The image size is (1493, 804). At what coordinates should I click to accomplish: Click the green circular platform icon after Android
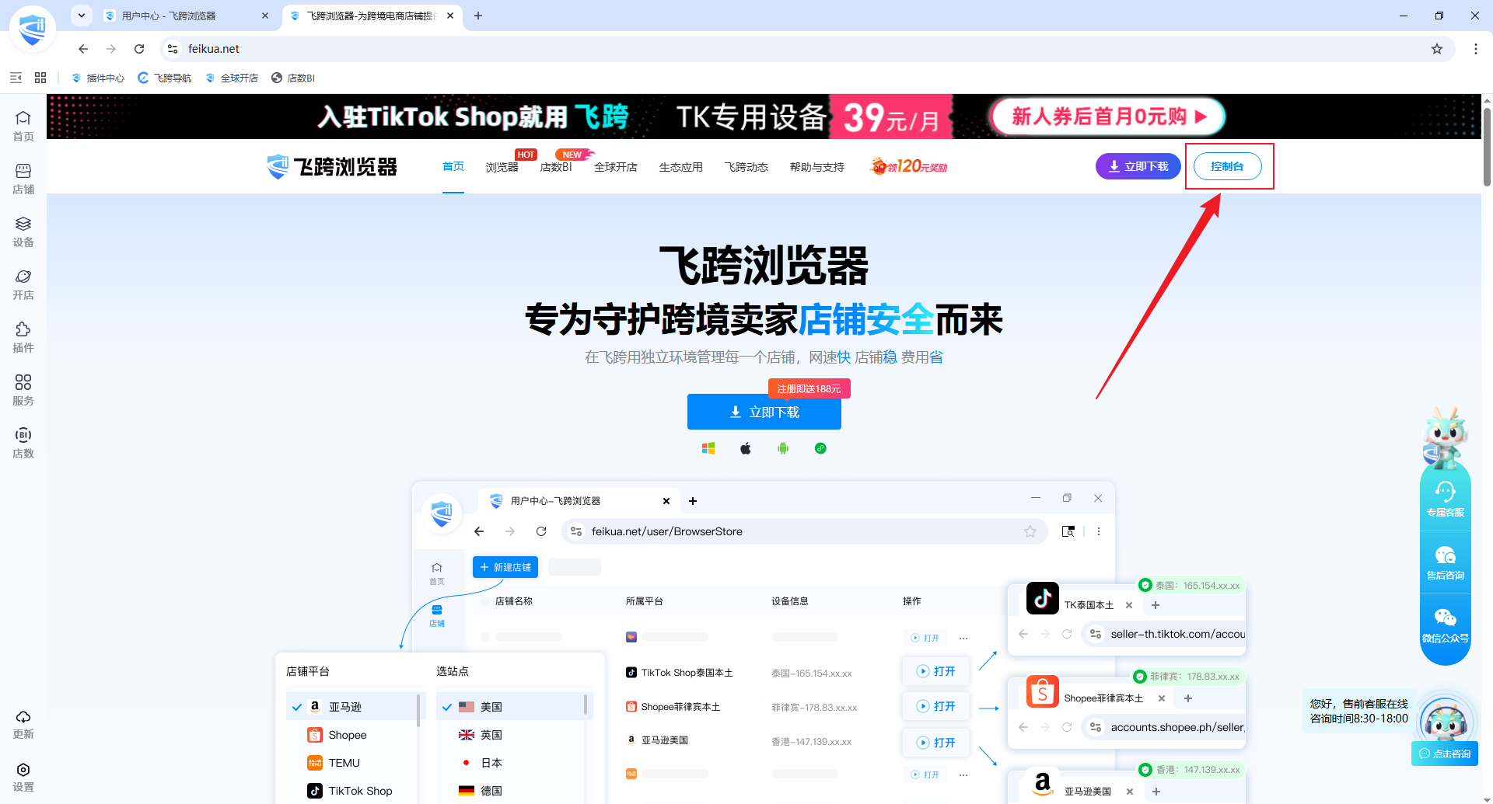[820, 448]
